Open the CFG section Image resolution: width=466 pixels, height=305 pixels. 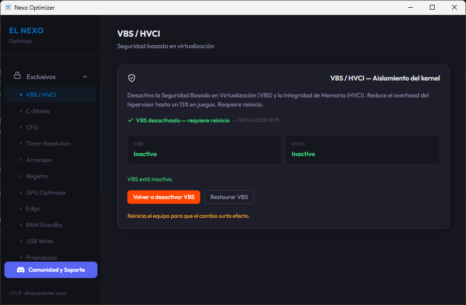point(32,127)
